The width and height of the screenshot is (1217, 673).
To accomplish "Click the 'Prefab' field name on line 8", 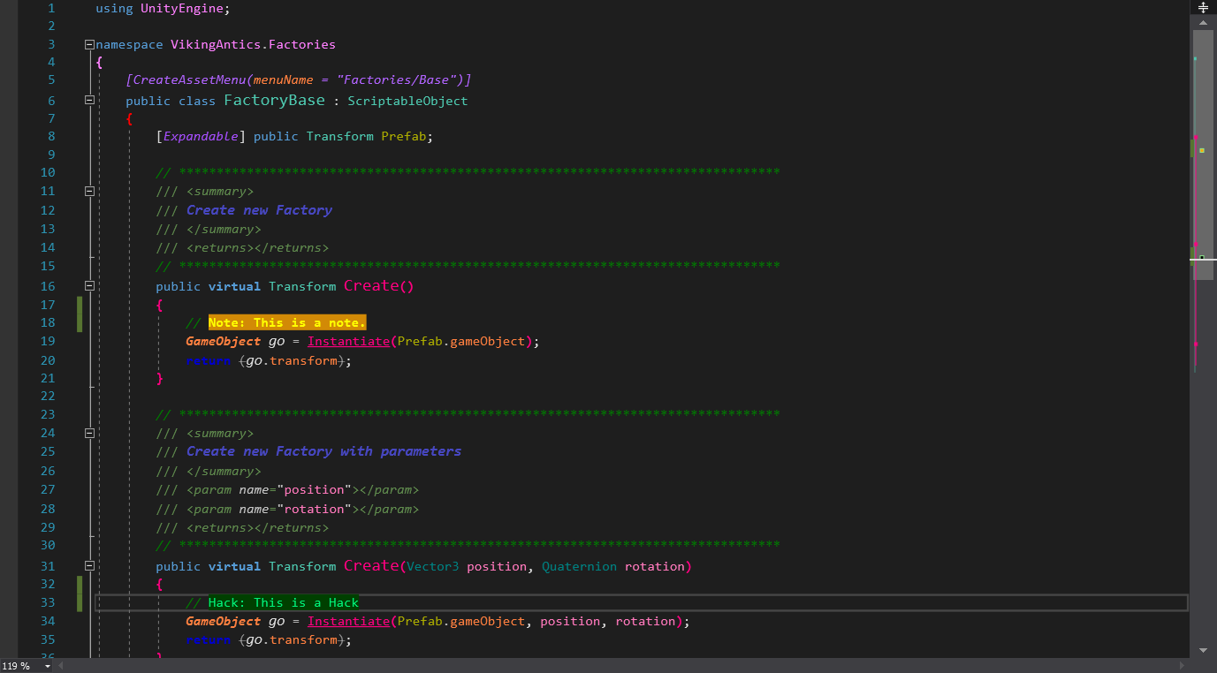I will click(404, 136).
